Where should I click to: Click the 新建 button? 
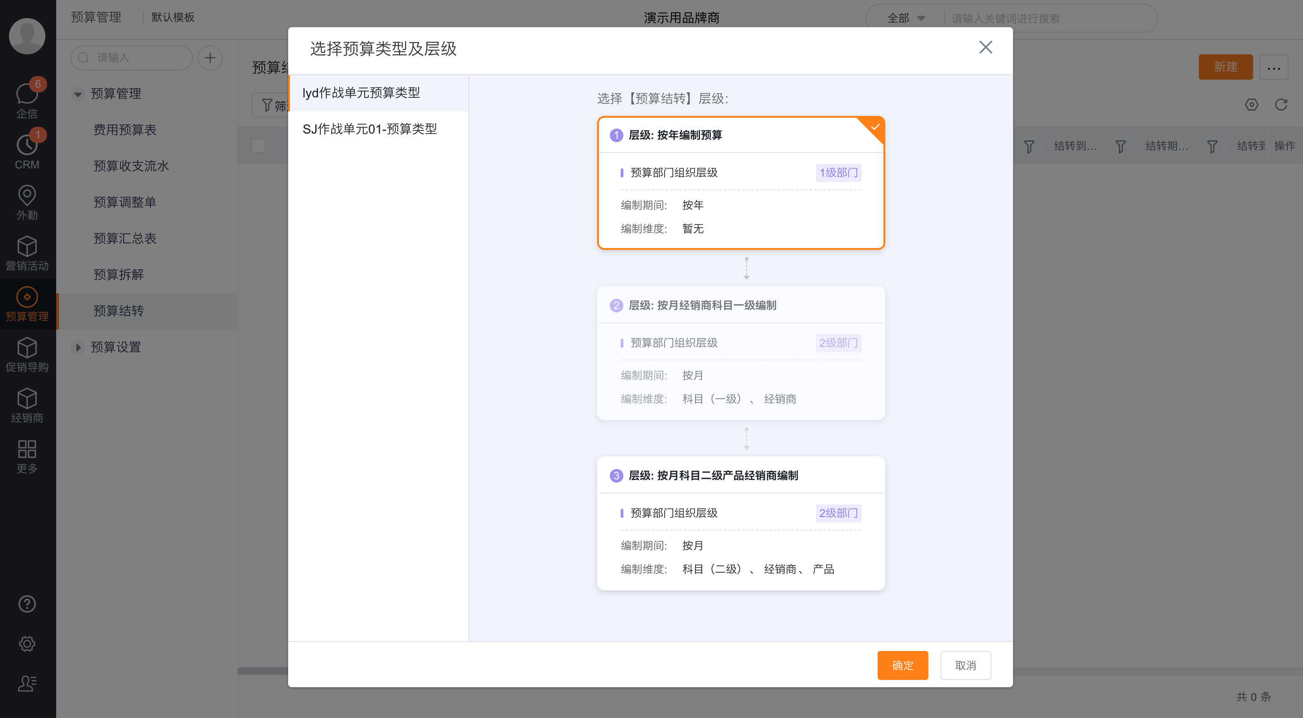(1226, 67)
